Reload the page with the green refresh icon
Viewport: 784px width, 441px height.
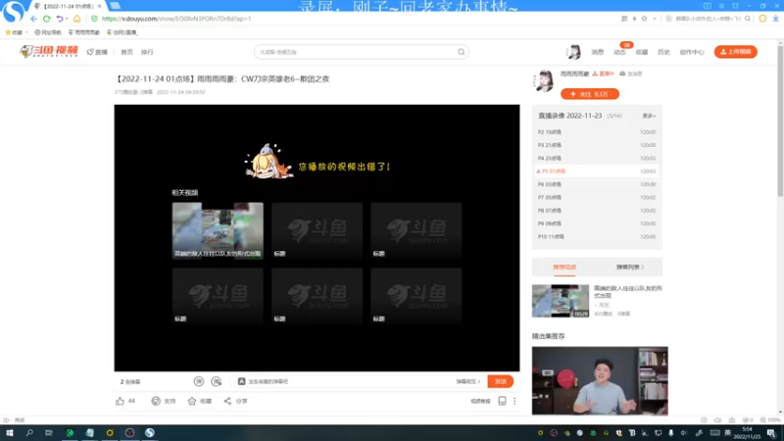coord(46,19)
